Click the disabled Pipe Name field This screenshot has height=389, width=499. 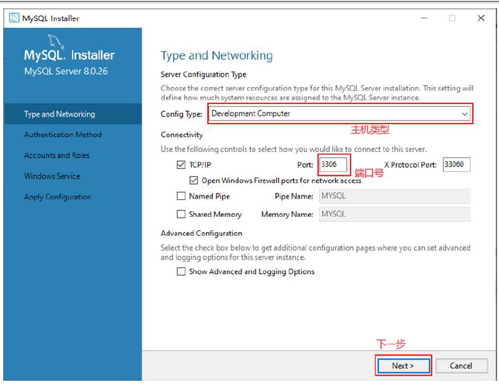pos(395,196)
